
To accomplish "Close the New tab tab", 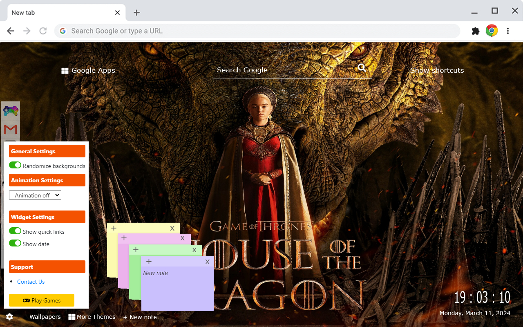I will (117, 13).
